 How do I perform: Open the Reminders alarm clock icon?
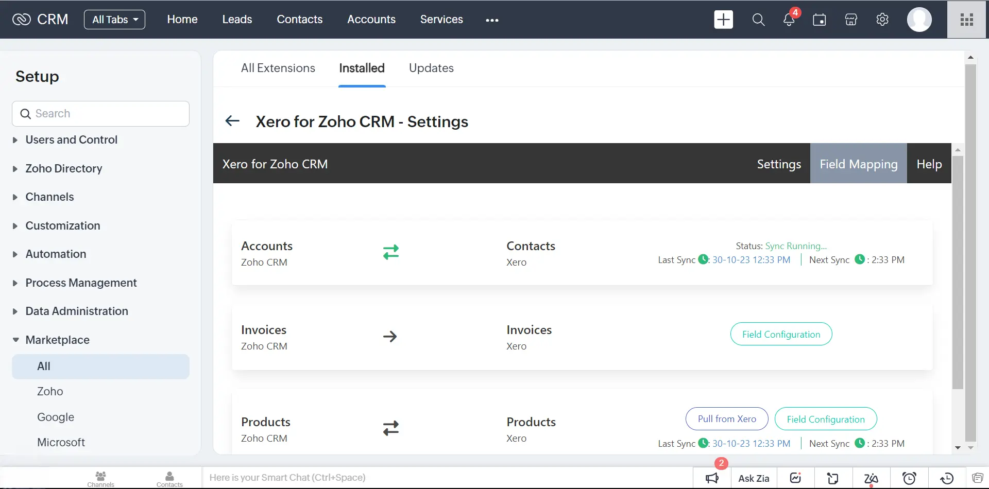[x=910, y=478]
